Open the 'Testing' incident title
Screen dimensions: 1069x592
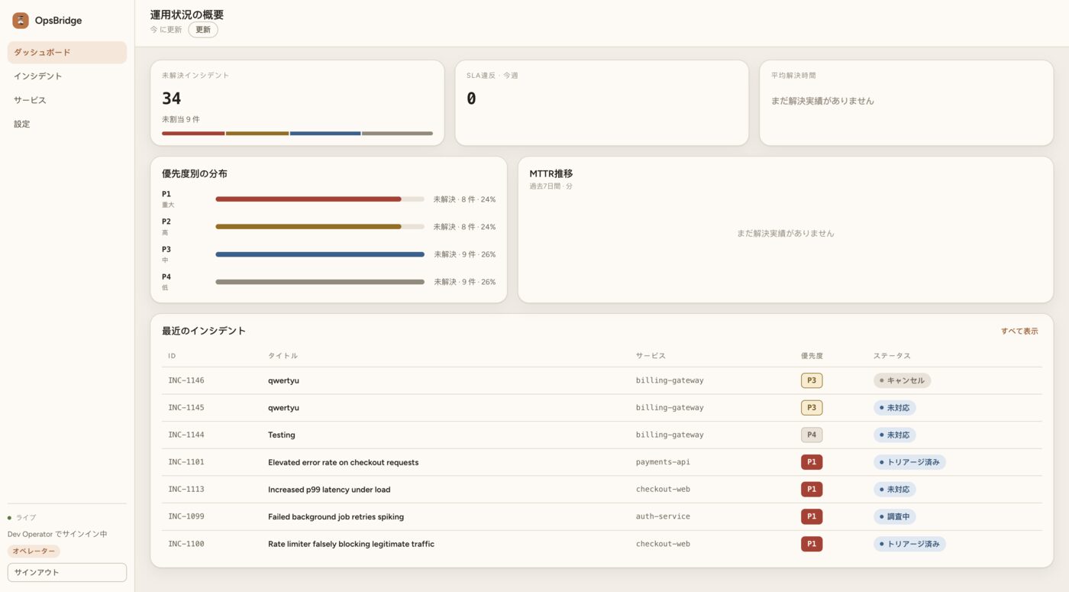pyautogui.click(x=282, y=435)
